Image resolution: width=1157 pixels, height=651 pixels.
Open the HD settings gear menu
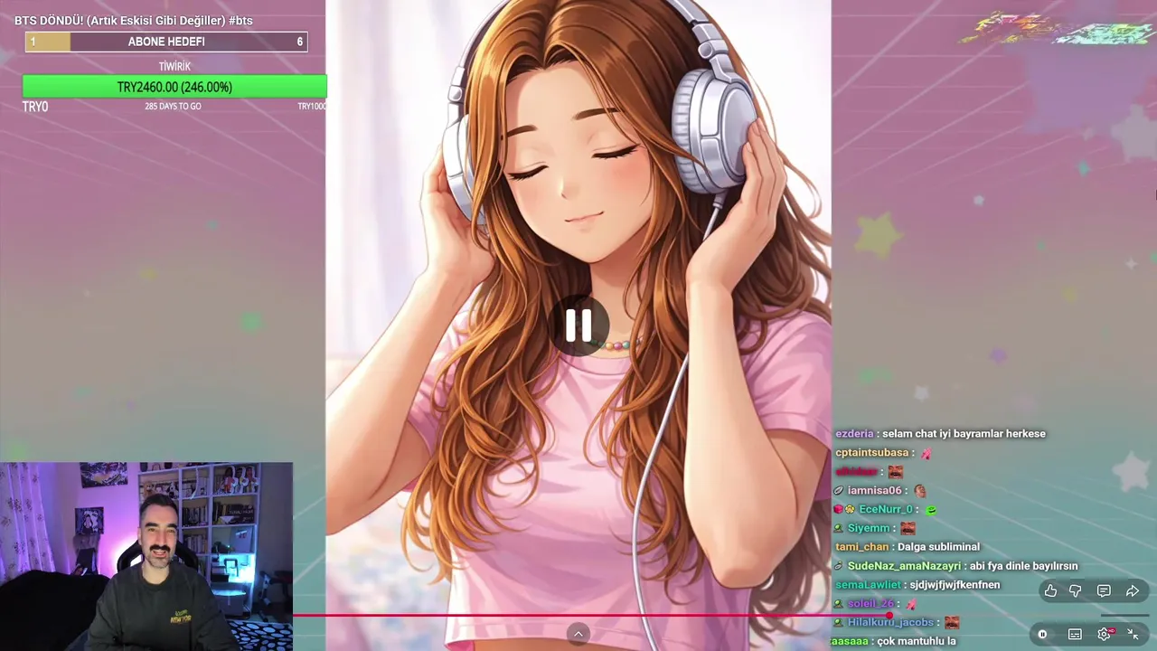coord(1105,635)
